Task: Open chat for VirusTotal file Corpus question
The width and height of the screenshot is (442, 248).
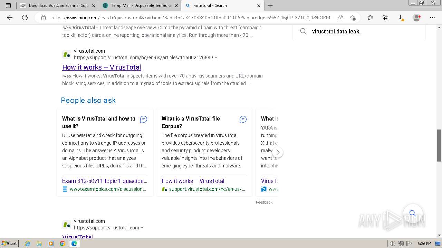Action: point(243,119)
